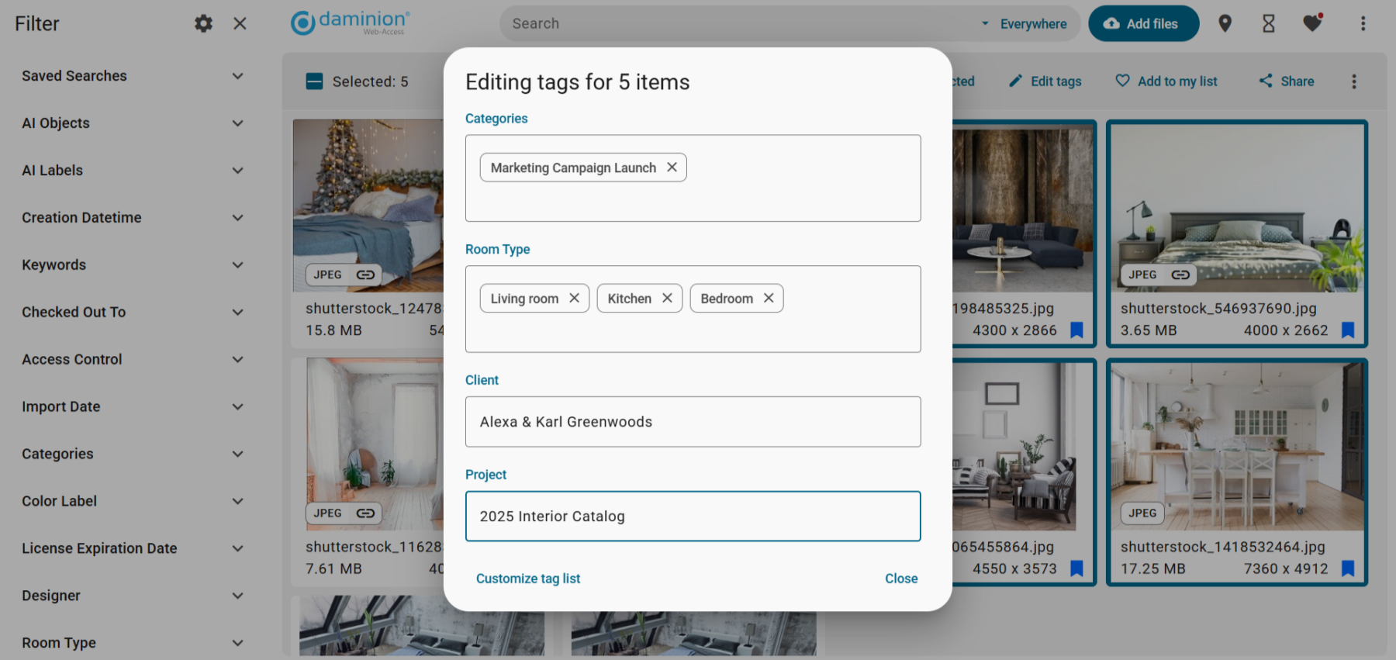Click dimensions 4000 x 2662
Screen dimensions: 1396x660
1286,330
